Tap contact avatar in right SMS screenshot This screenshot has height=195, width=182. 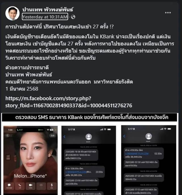point(148,136)
